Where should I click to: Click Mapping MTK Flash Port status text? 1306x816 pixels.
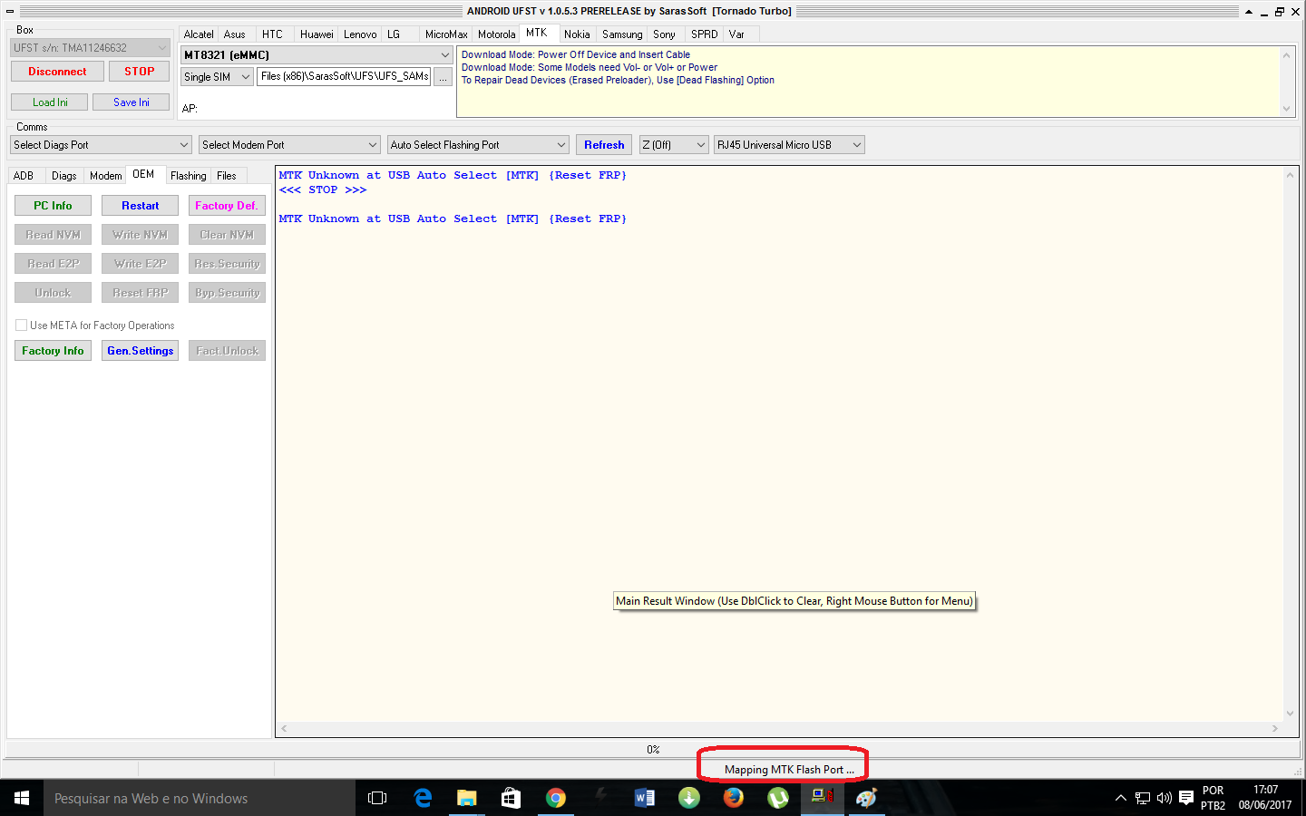pyautogui.click(x=789, y=770)
